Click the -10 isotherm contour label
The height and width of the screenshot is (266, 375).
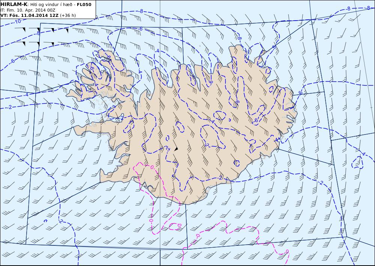tap(17, 21)
